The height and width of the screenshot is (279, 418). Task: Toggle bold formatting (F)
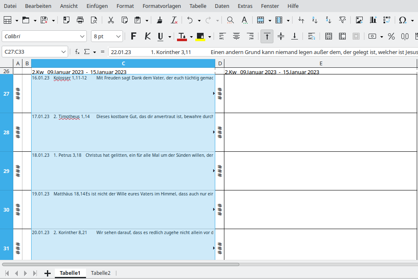tap(133, 37)
